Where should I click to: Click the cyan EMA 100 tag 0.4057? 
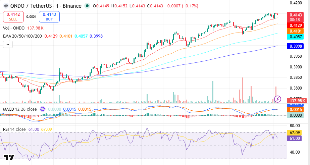coord(295,37)
